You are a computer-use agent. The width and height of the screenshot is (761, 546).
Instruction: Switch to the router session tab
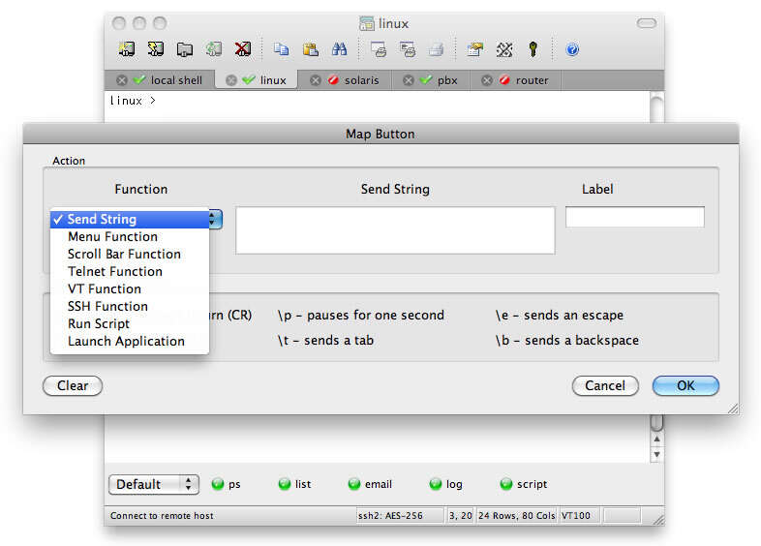[532, 80]
